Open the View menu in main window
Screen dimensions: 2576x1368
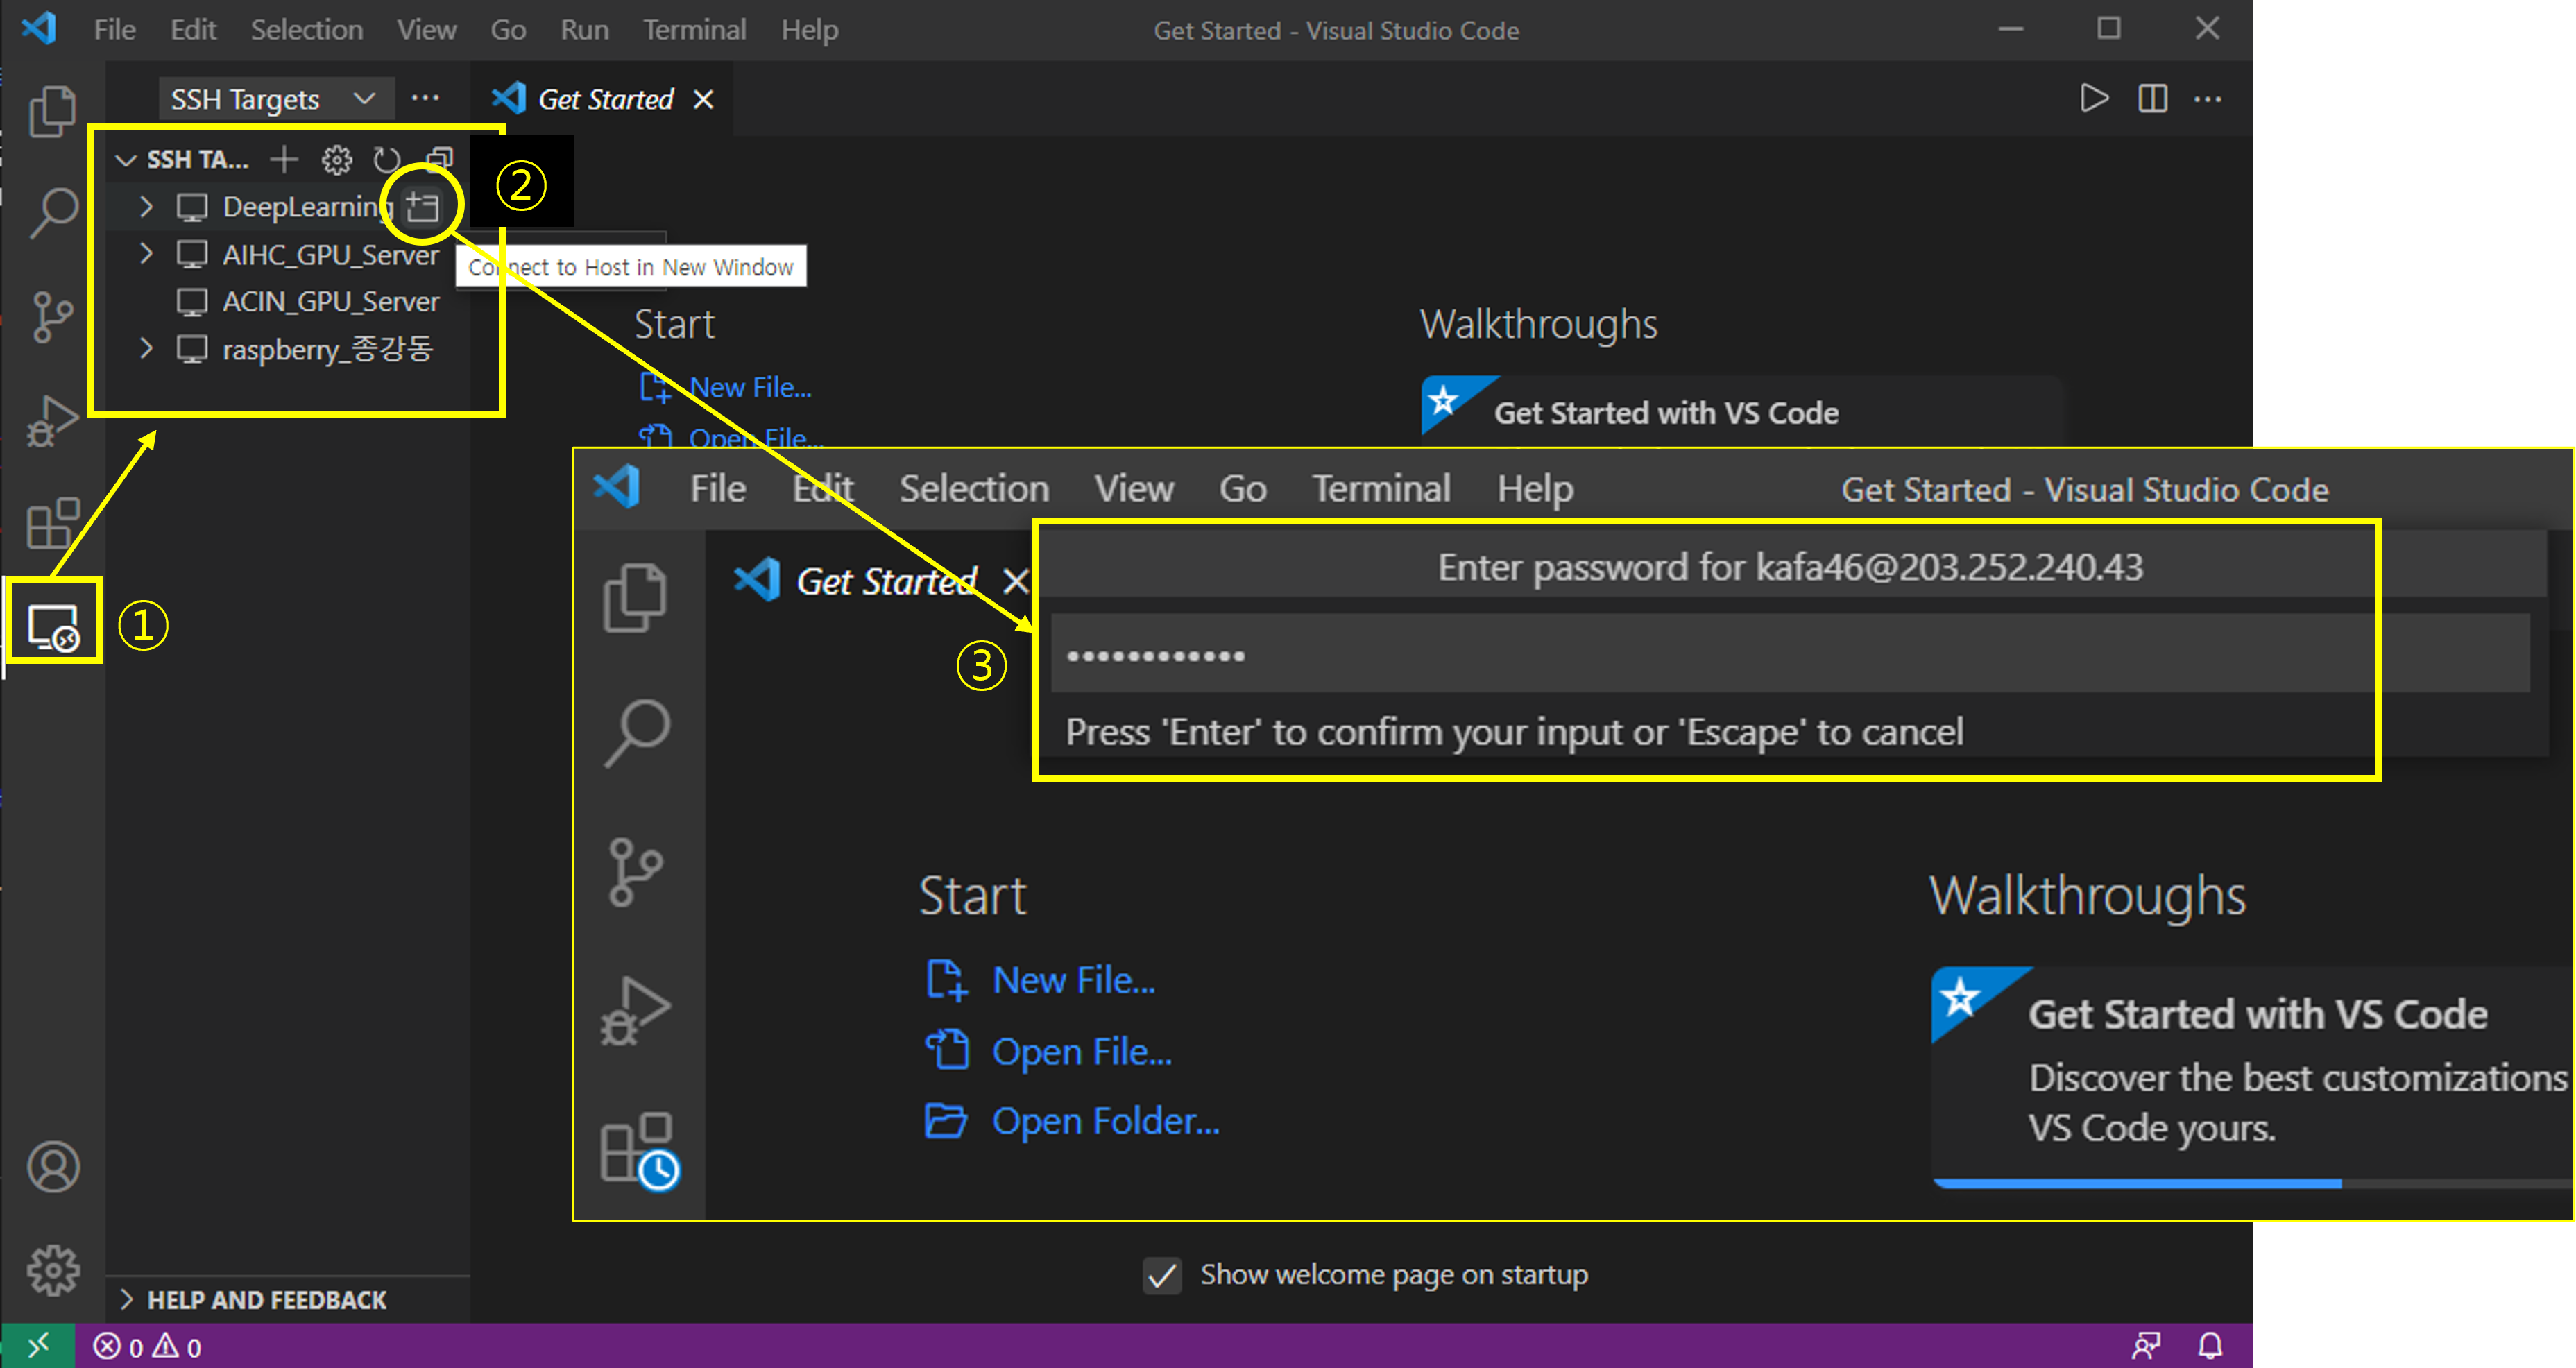(426, 30)
